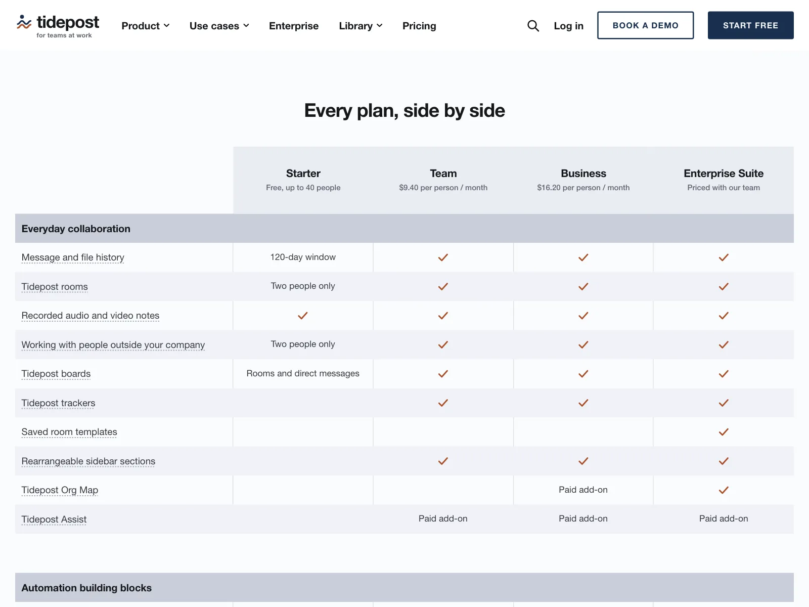Click Business checkmark for Working with people outside
The image size is (809, 607).
(x=583, y=345)
